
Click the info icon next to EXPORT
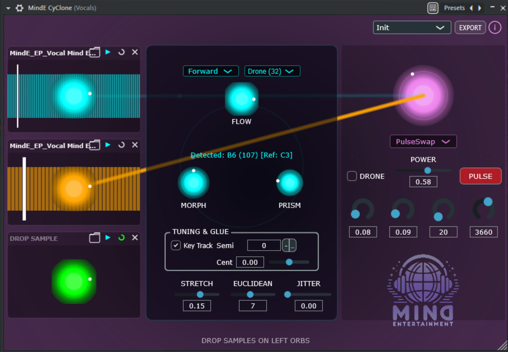[x=495, y=28]
